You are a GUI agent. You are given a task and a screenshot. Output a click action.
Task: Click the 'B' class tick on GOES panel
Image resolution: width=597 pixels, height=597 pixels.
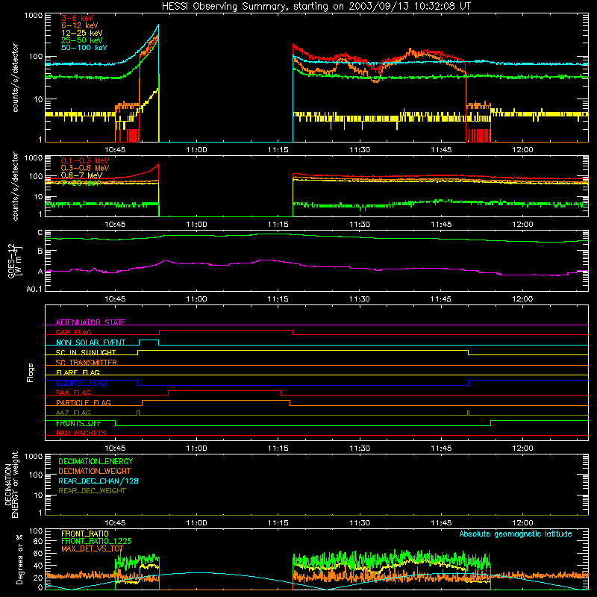[x=40, y=251]
